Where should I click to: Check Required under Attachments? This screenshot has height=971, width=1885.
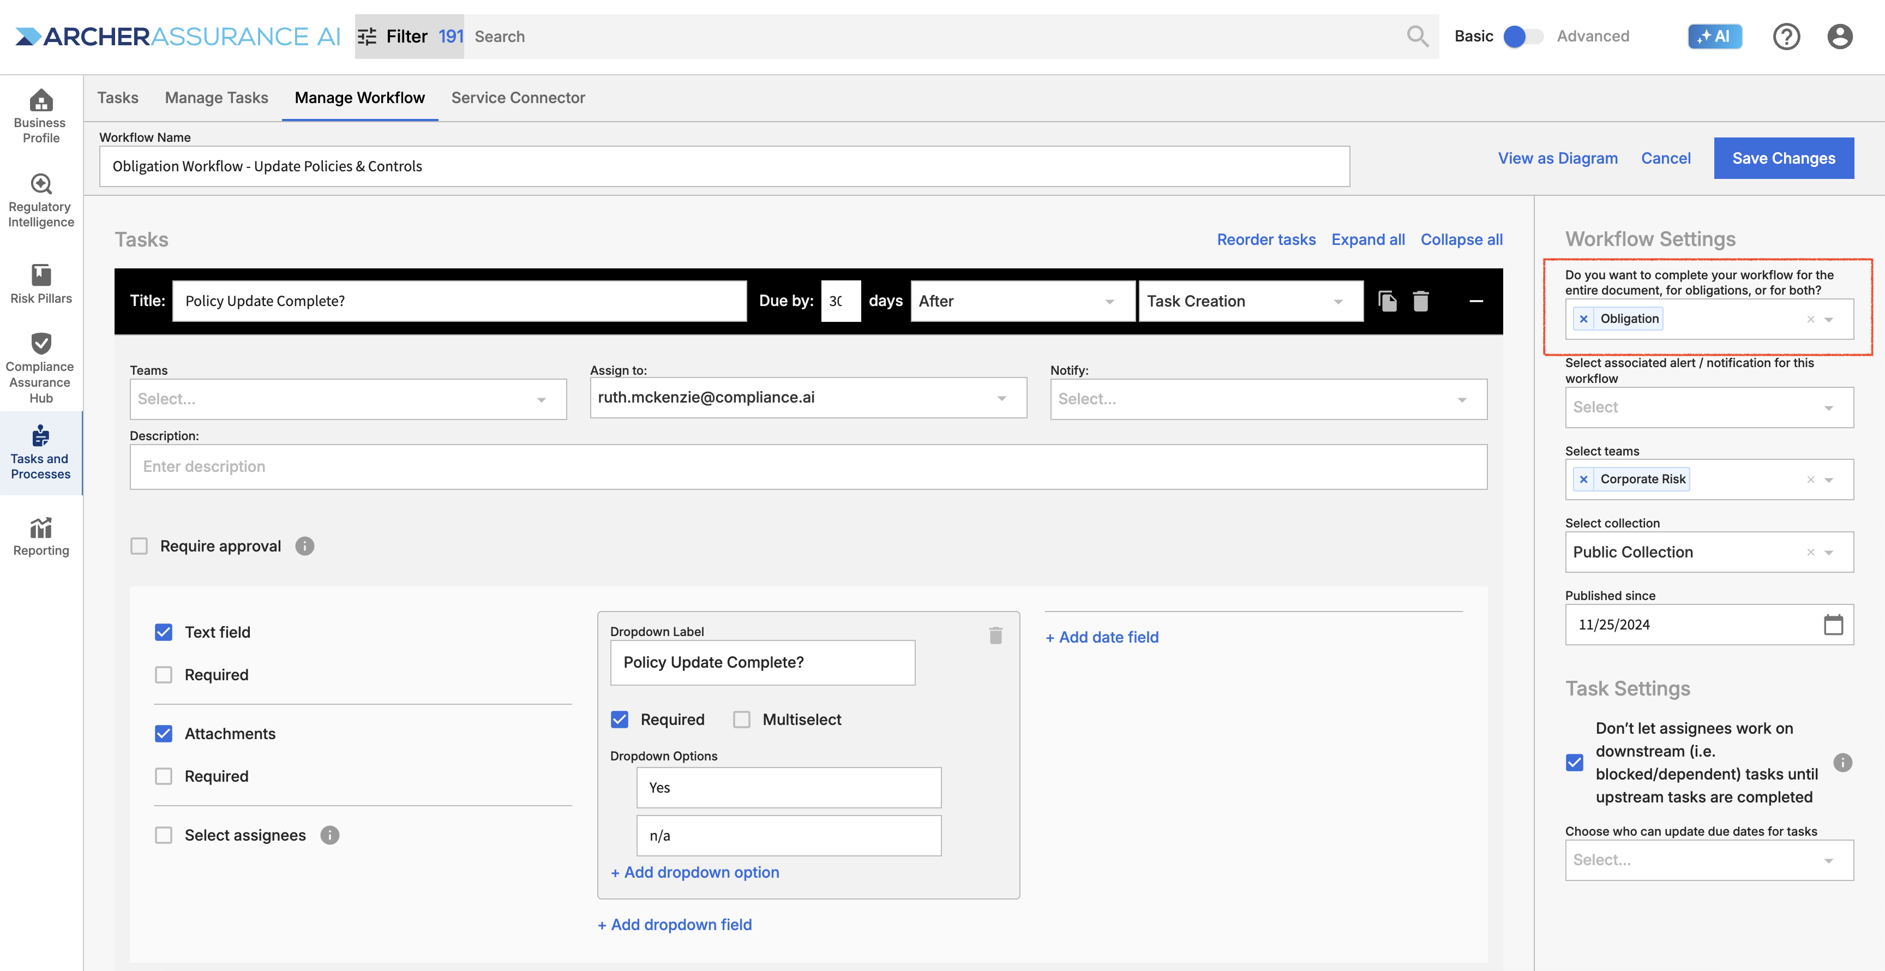point(163,776)
